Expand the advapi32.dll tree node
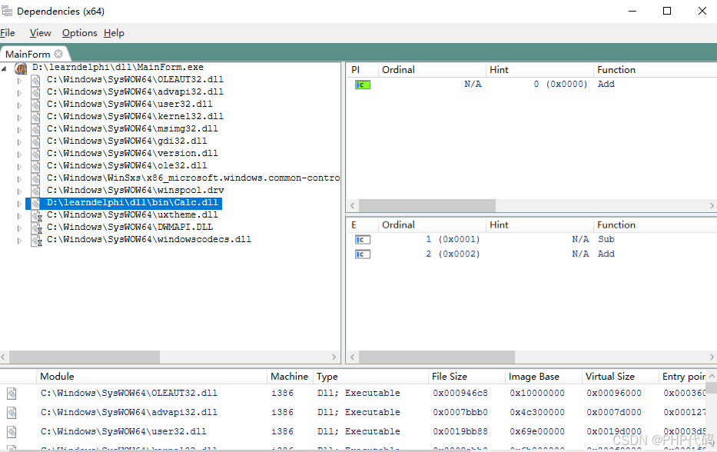This screenshot has height=452, width=717. click(18, 91)
